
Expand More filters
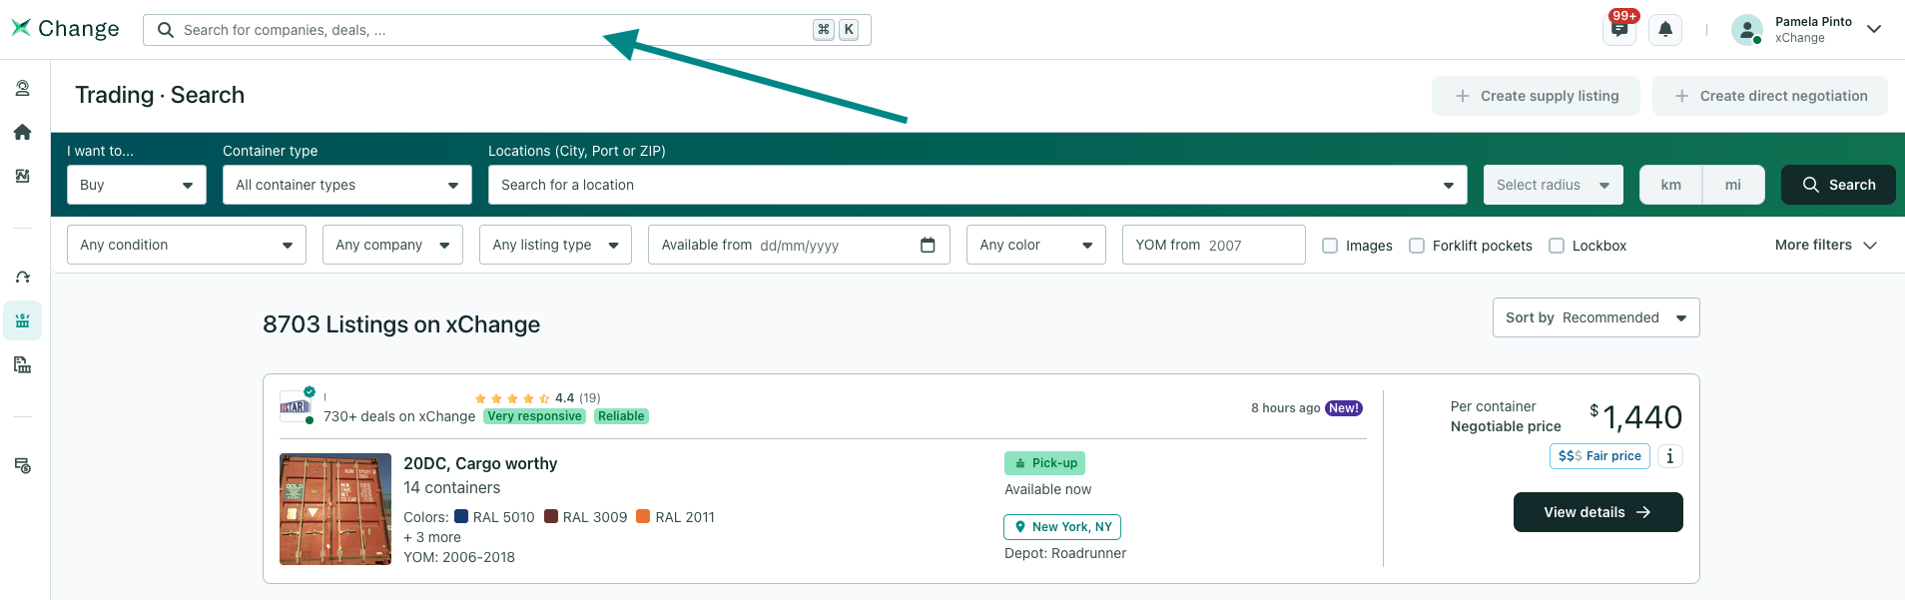click(1826, 245)
